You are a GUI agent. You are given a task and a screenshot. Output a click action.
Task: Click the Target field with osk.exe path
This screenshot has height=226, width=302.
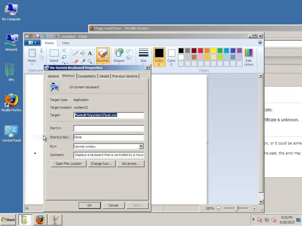coord(109,115)
